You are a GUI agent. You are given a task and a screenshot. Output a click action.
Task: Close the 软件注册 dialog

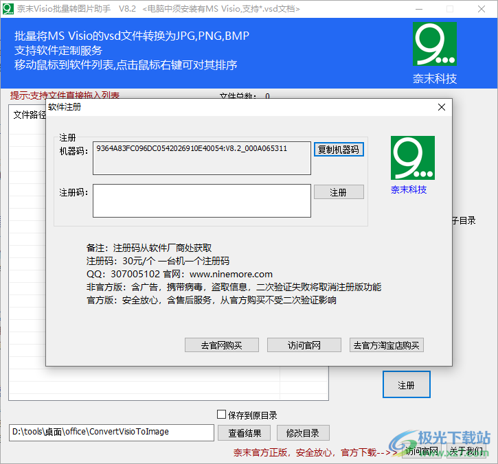[442, 107]
